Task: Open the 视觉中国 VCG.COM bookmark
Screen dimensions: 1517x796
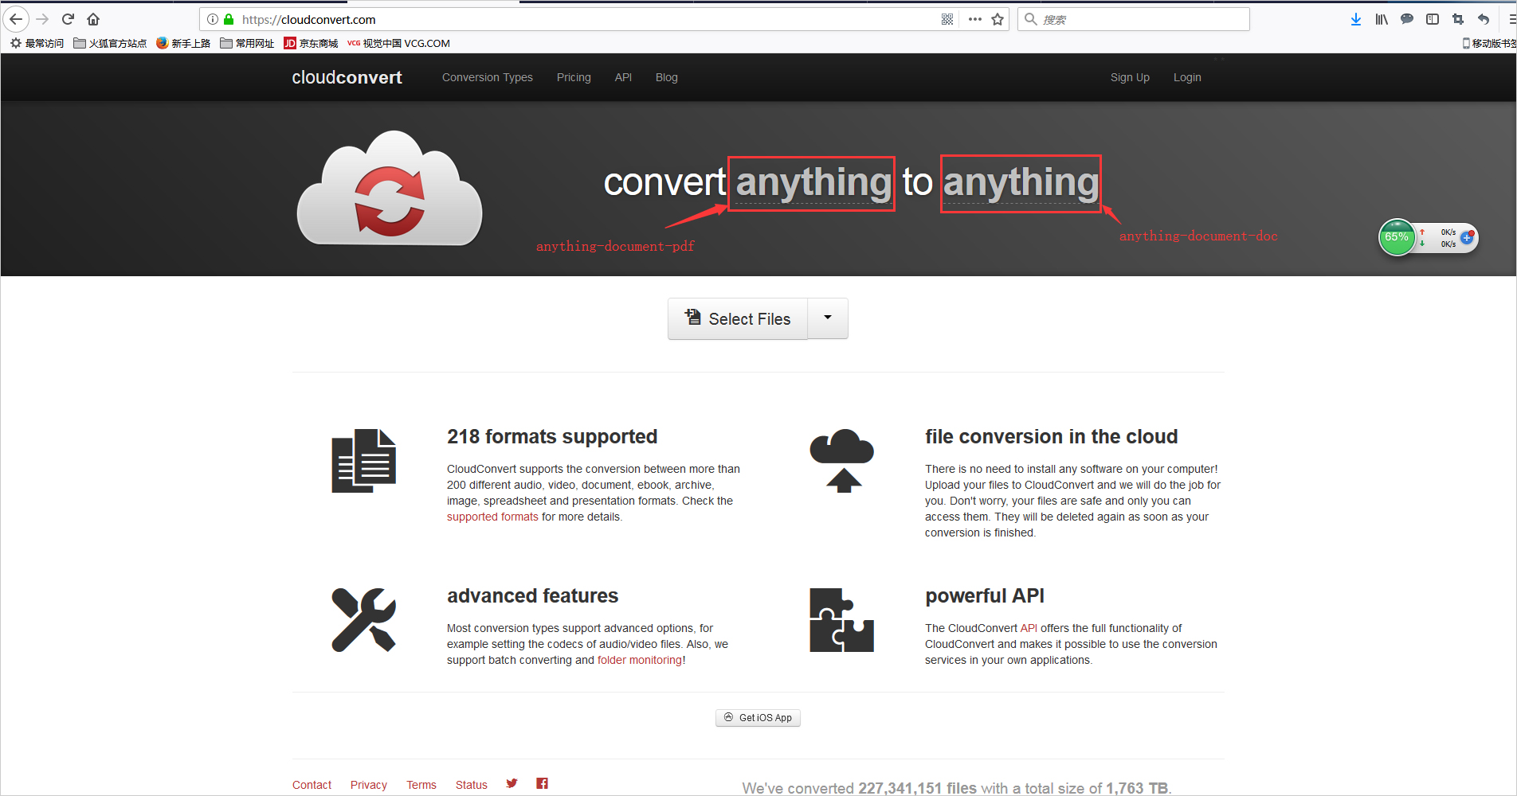Action: point(398,43)
